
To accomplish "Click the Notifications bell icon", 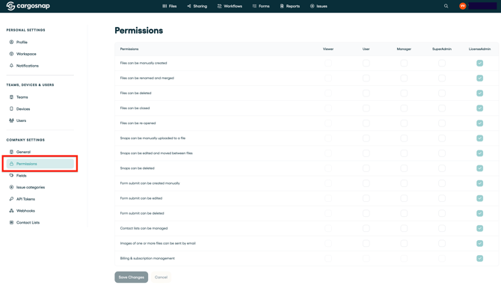I will (11, 66).
